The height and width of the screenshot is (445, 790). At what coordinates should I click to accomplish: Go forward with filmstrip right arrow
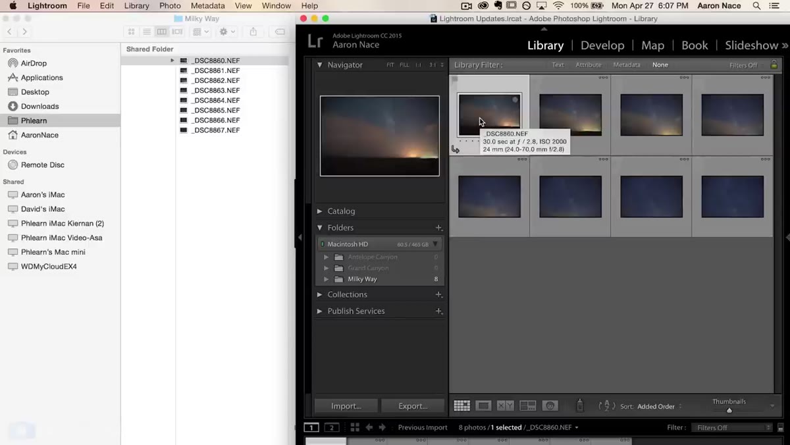tap(382, 427)
